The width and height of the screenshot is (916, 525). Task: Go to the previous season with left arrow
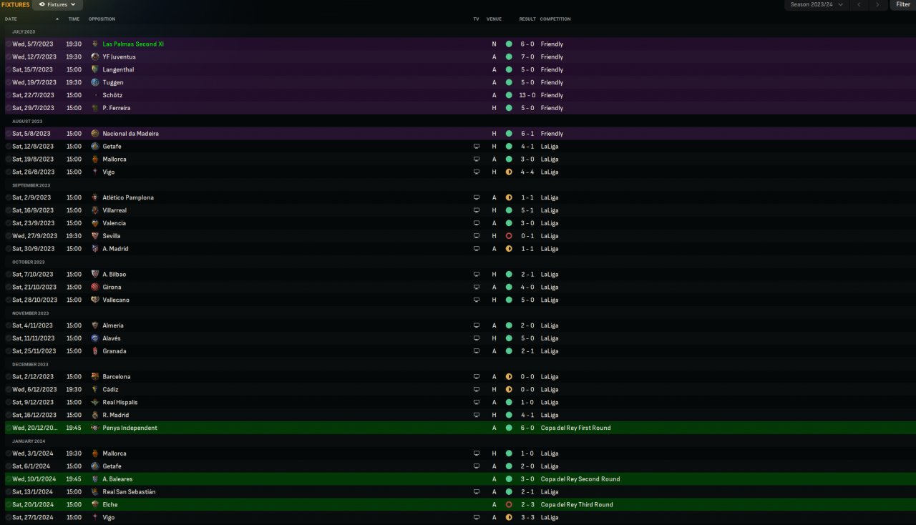[x=859, y=5]
